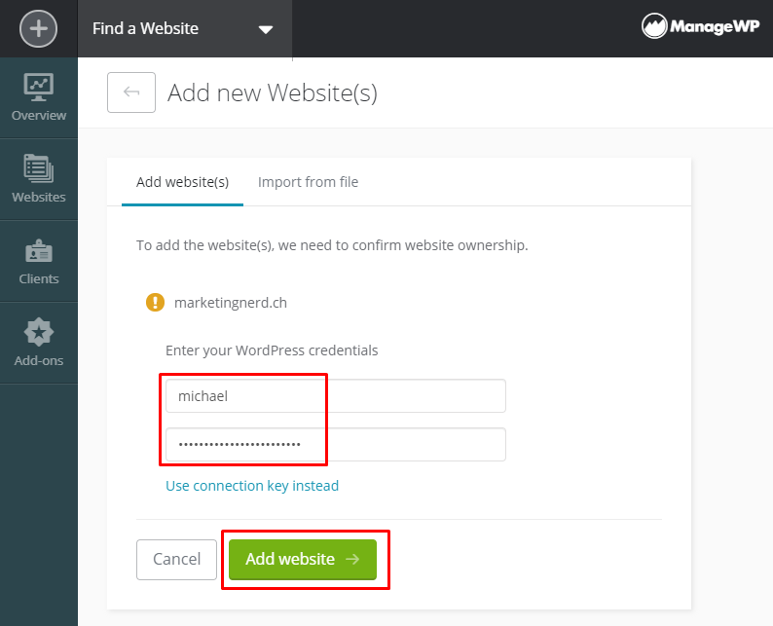Switch to the Import from file tab

pos(308,182)
